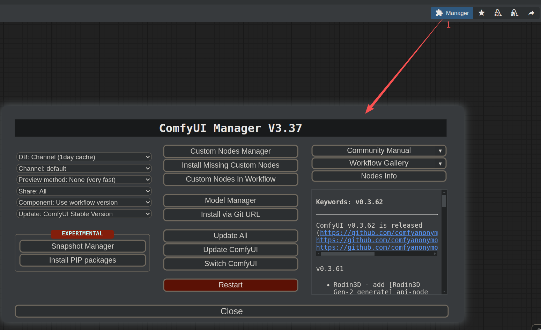Viewport: 541px width, 330px height.
Task: Expand the Workflow Gallery menu
Action: (x=379, y=163)
